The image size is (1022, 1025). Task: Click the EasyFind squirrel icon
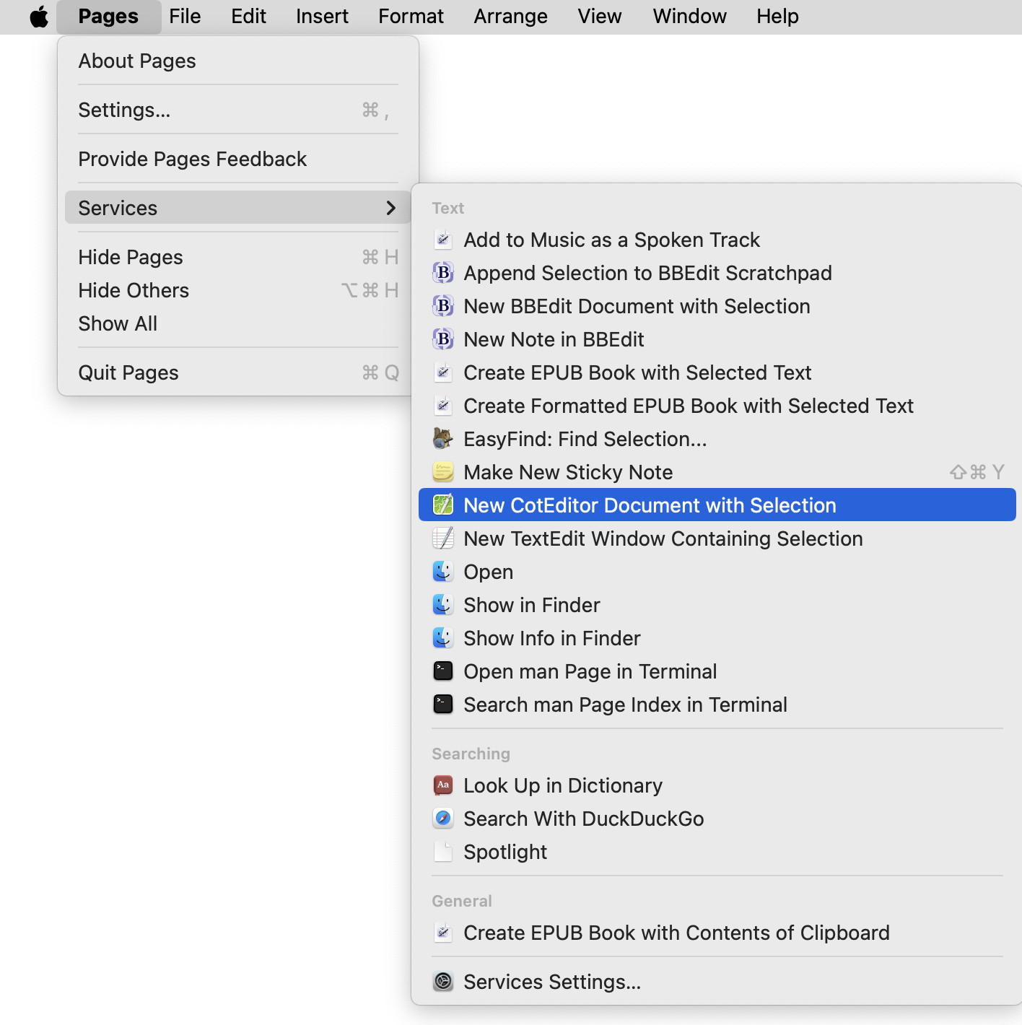click(443, 439)
